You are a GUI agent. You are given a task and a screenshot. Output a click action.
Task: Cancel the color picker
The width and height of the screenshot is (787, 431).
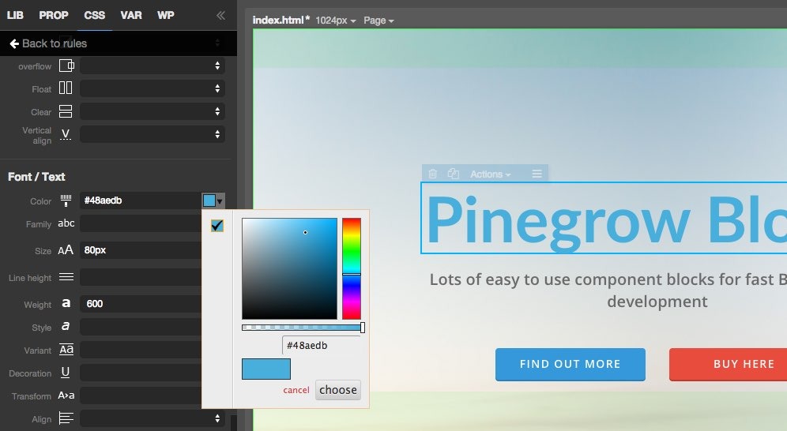click(x=296, y=390)
